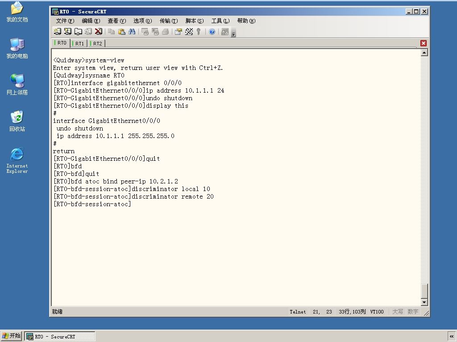Select 我的电脑 desktop icon
This screenshot has height=342, width=457.
pyautogui.click(x=17, y=49)
